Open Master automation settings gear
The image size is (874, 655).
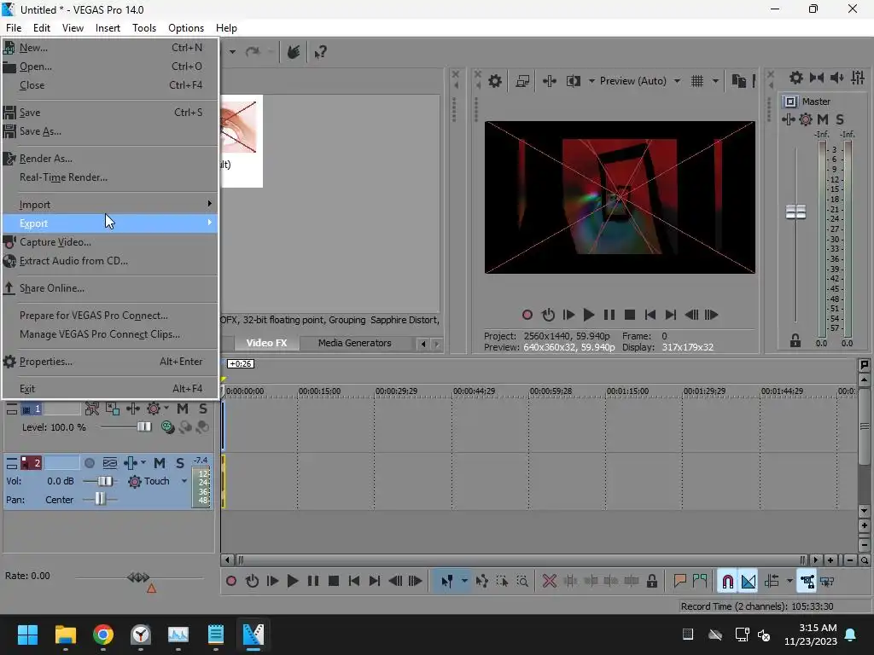point(806,119)
